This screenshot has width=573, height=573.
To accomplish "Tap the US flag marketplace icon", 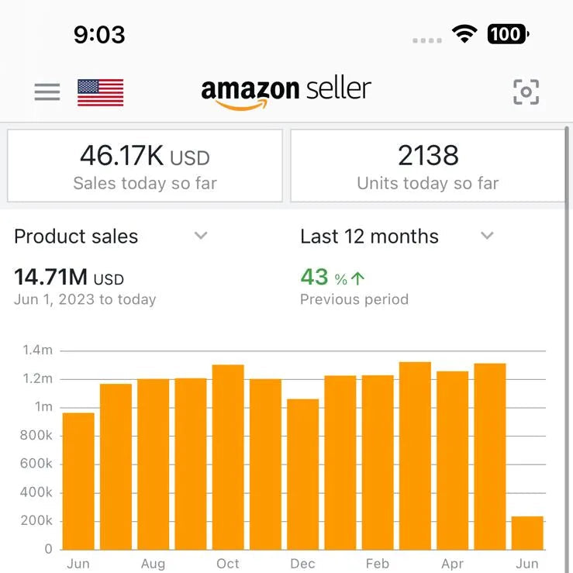I will pos(100,92).
